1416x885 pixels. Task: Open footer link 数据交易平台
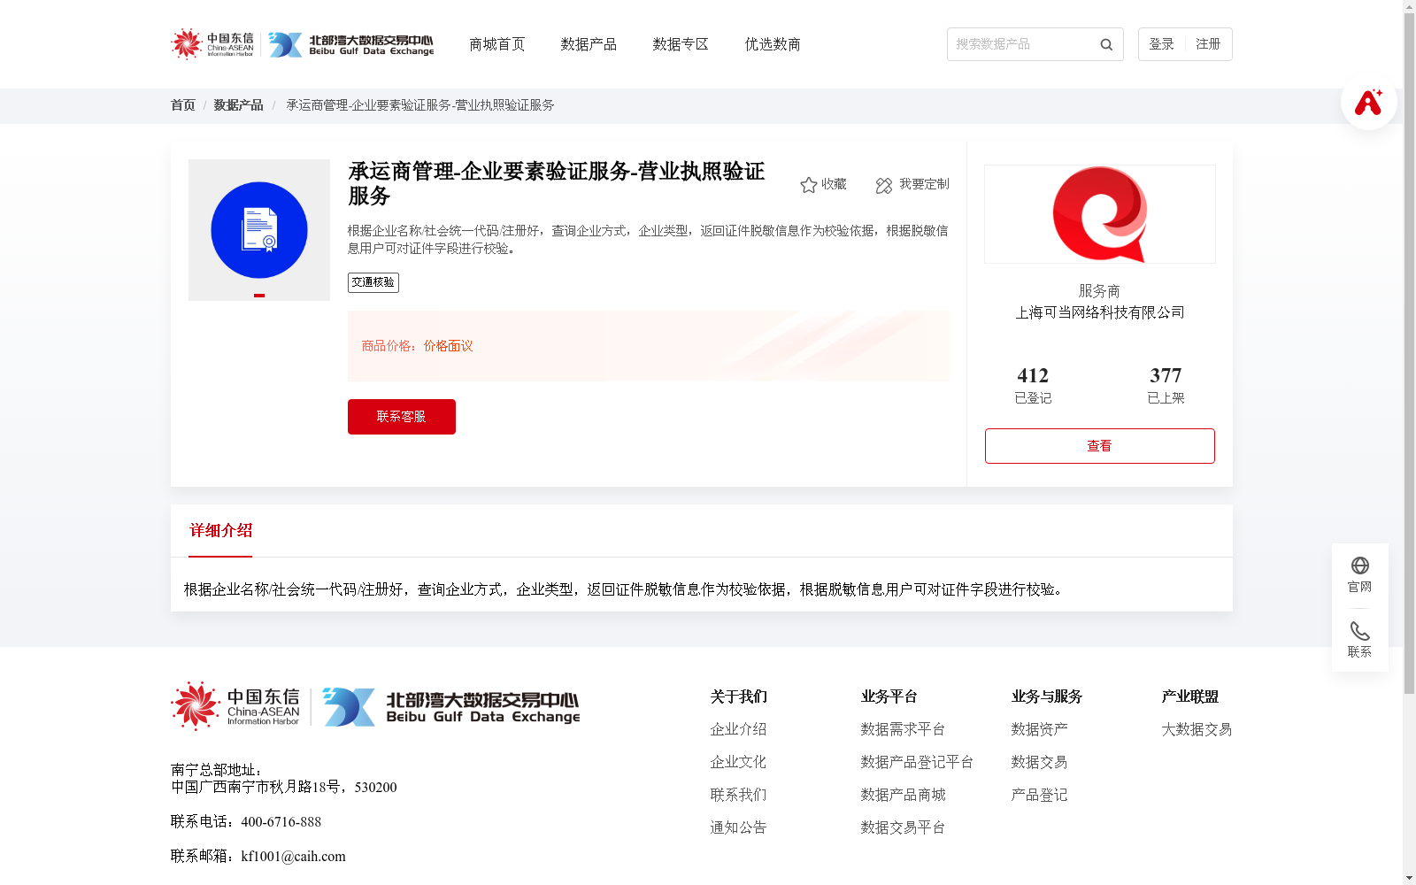pyautogui.click(x=903, y=827)
